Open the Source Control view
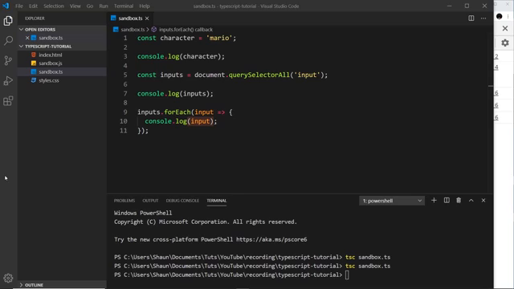 (x=8, y=61)
